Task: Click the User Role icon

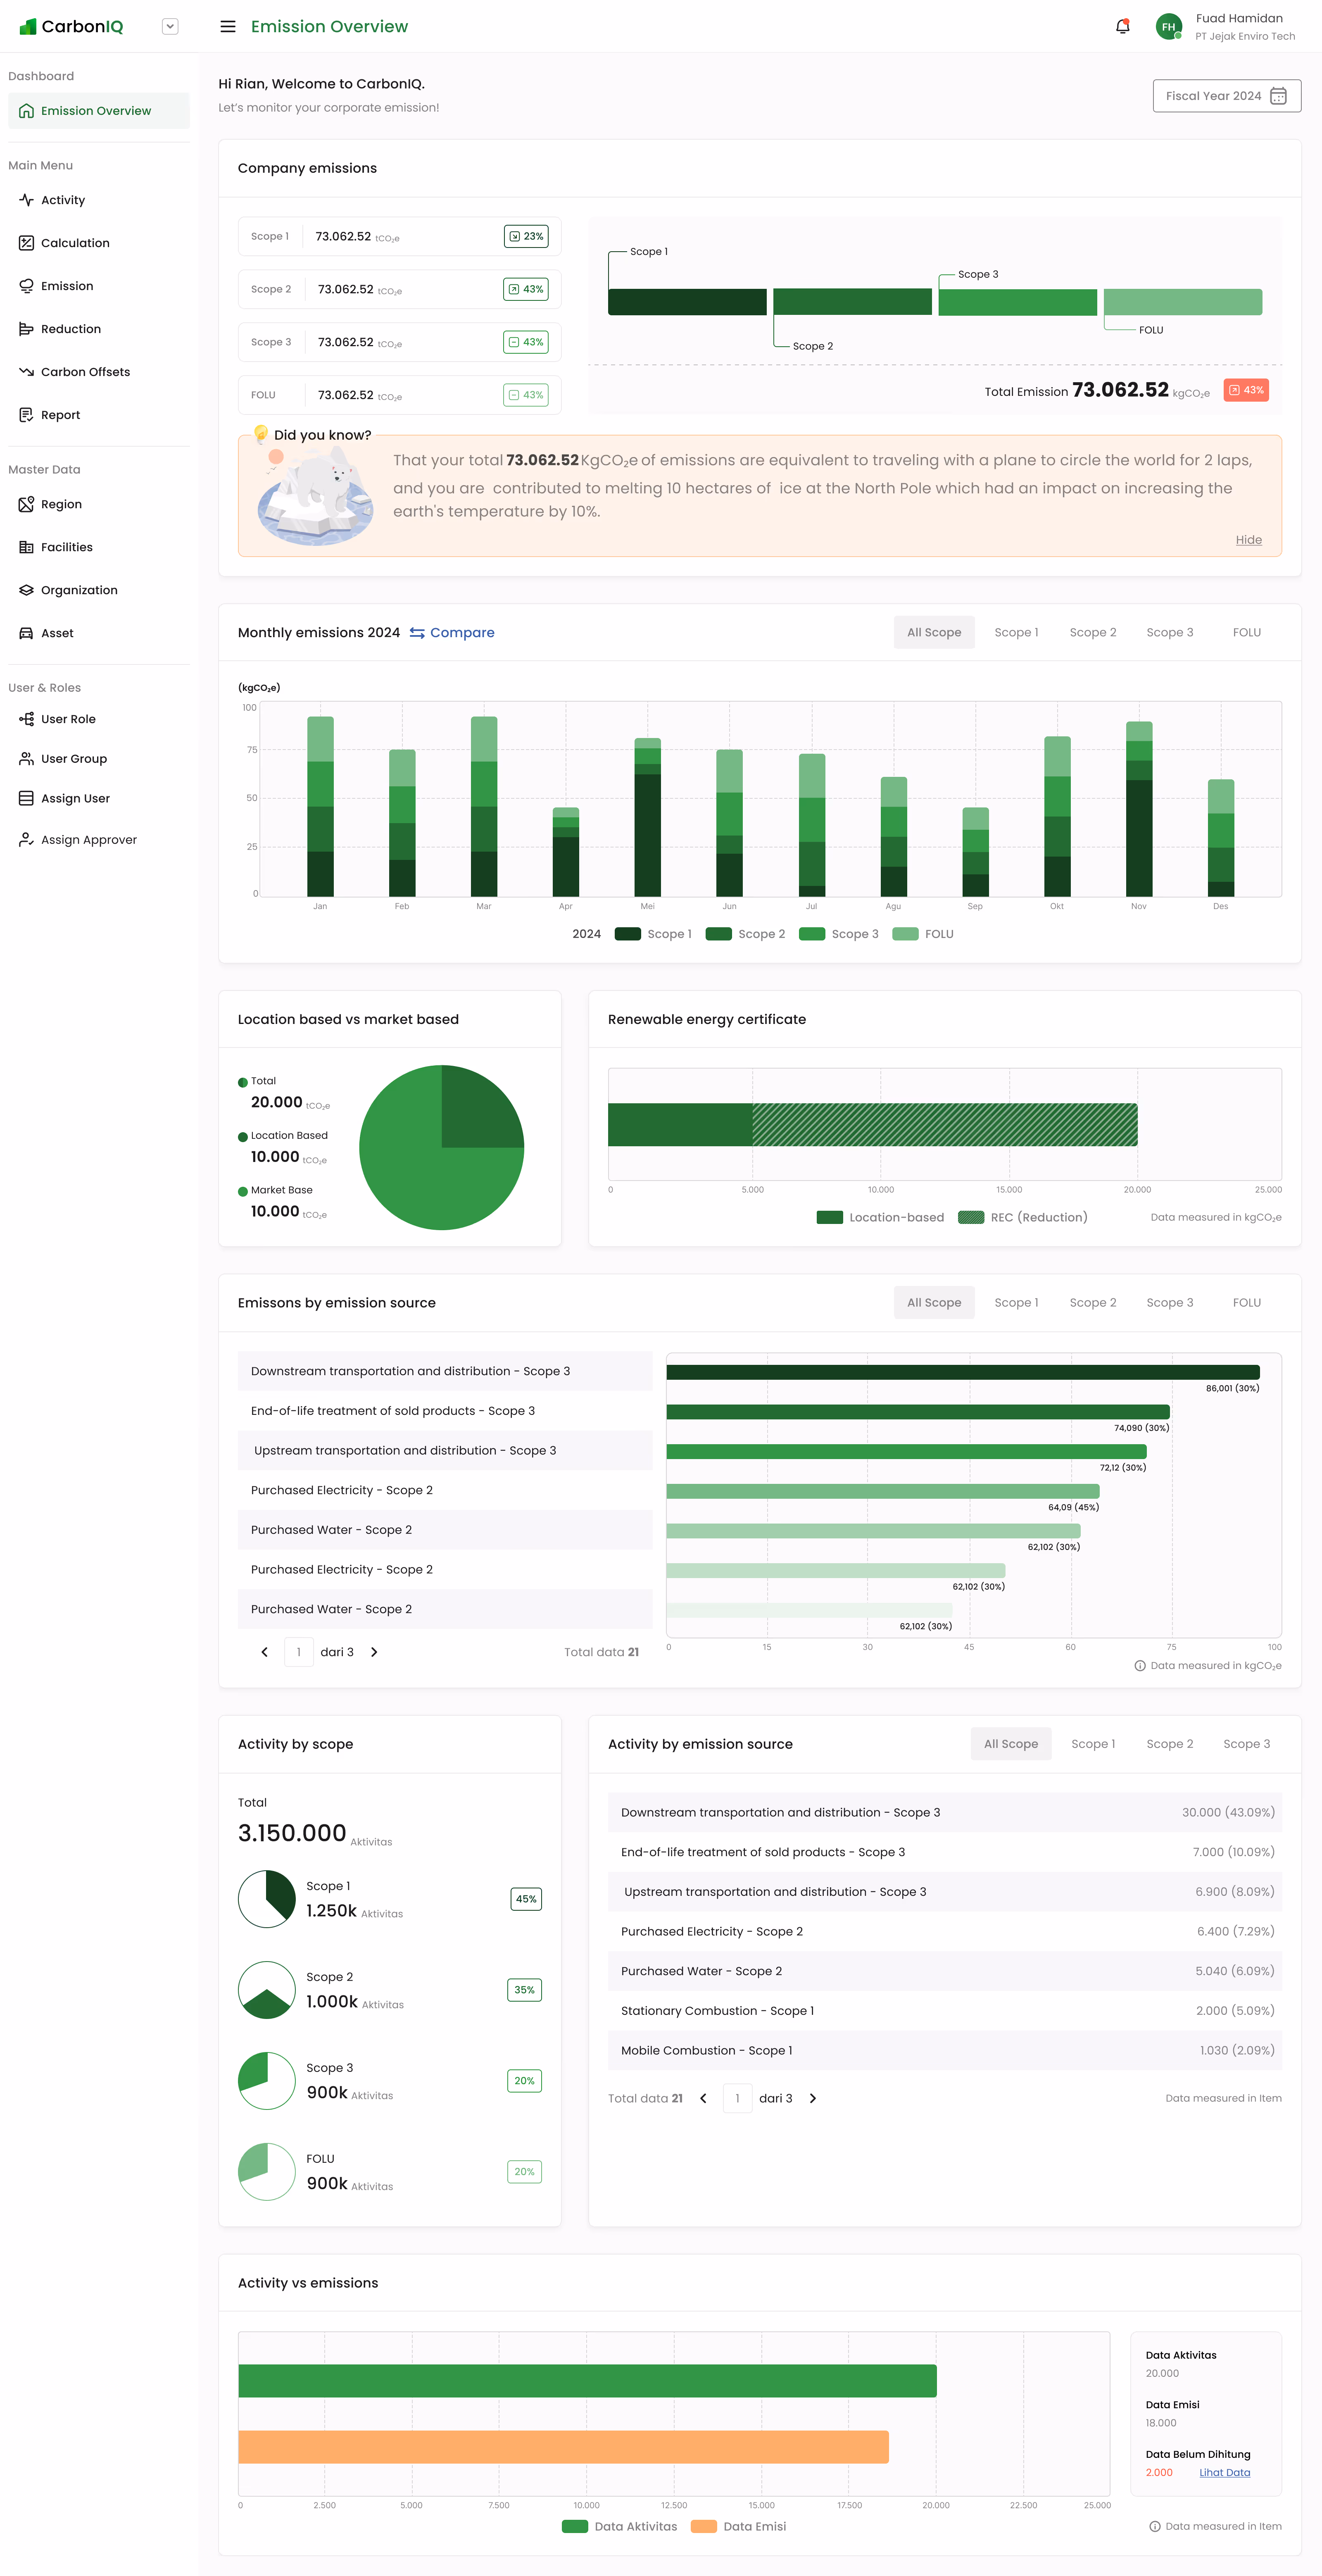Action: (x=26, y=719)
